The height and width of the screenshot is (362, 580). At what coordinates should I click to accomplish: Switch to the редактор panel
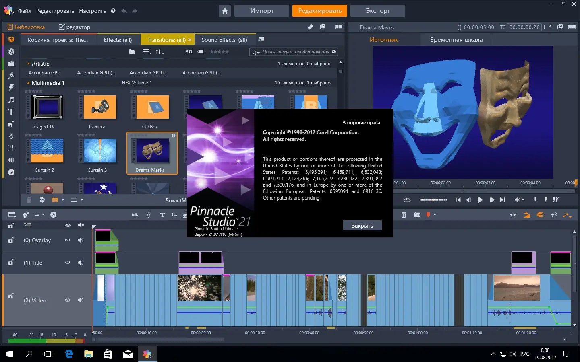click(75, 27)
